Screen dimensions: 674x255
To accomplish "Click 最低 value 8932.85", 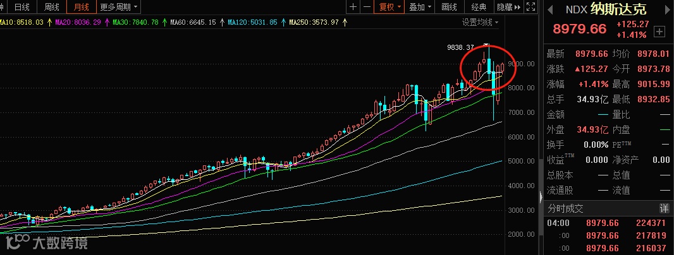I will pos(653,100).
